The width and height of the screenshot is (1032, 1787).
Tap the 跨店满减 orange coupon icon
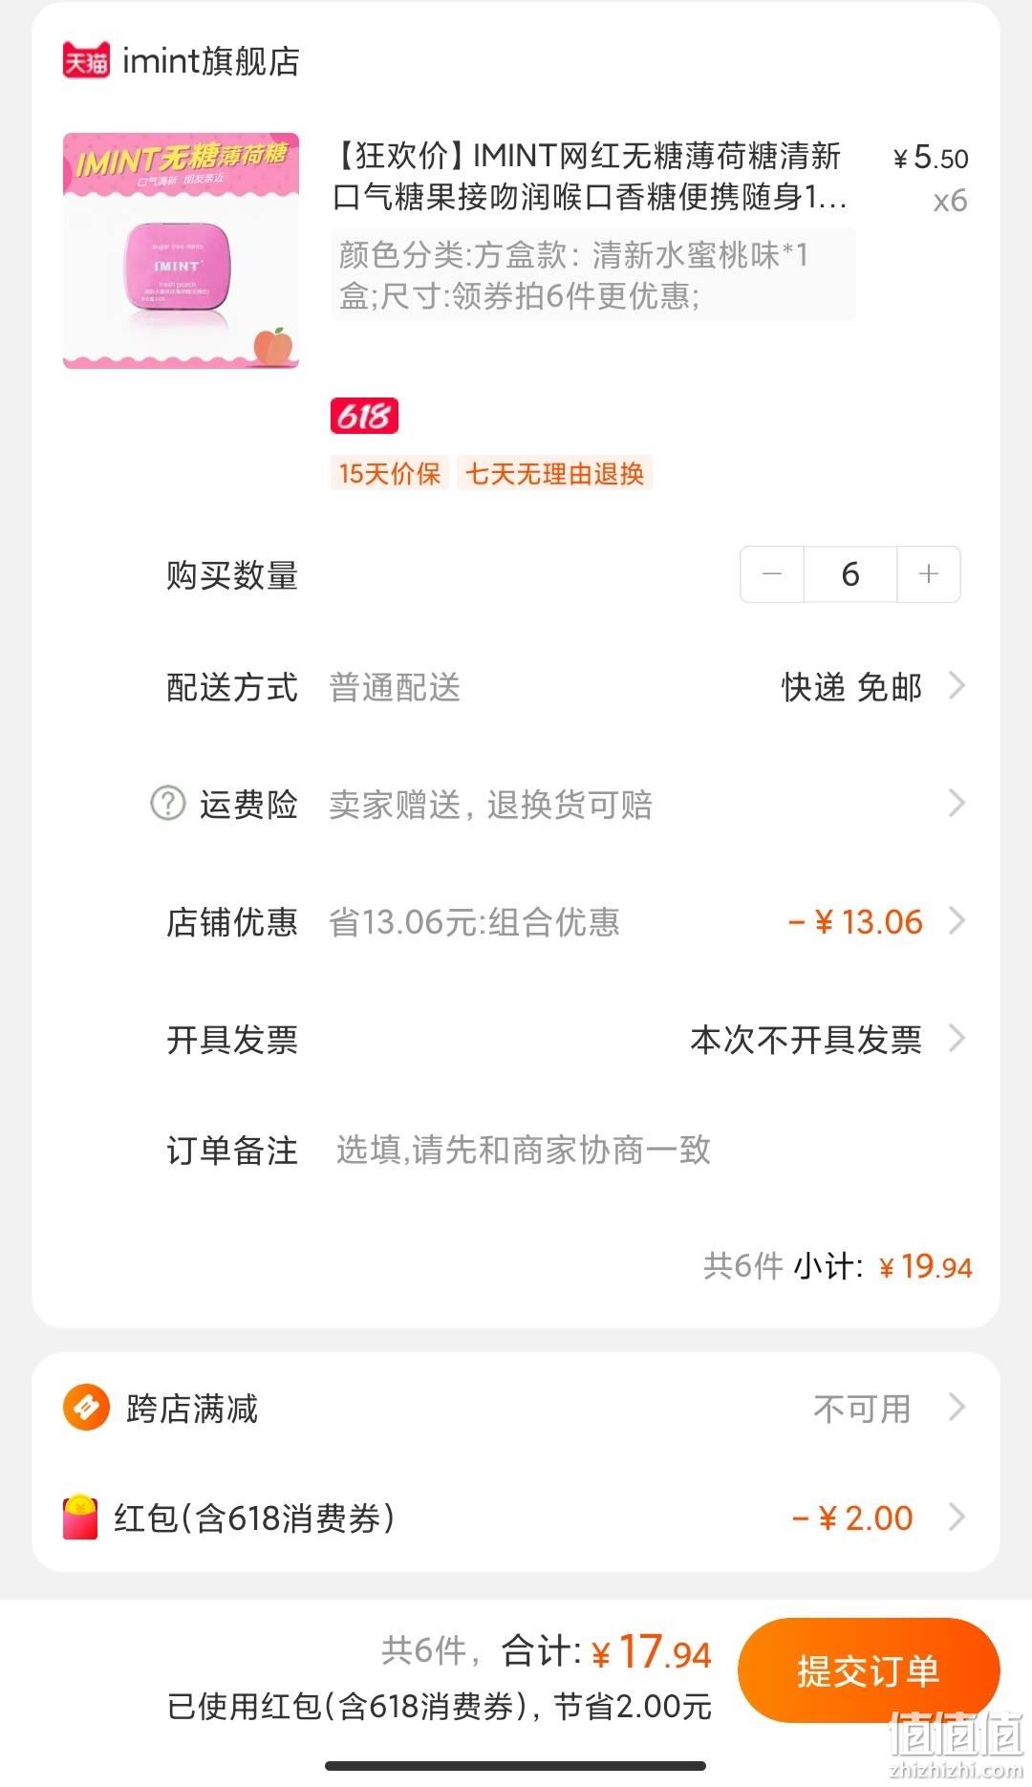point(86,1408)
